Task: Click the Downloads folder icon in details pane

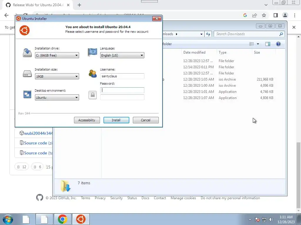Action: coord(66,186)
